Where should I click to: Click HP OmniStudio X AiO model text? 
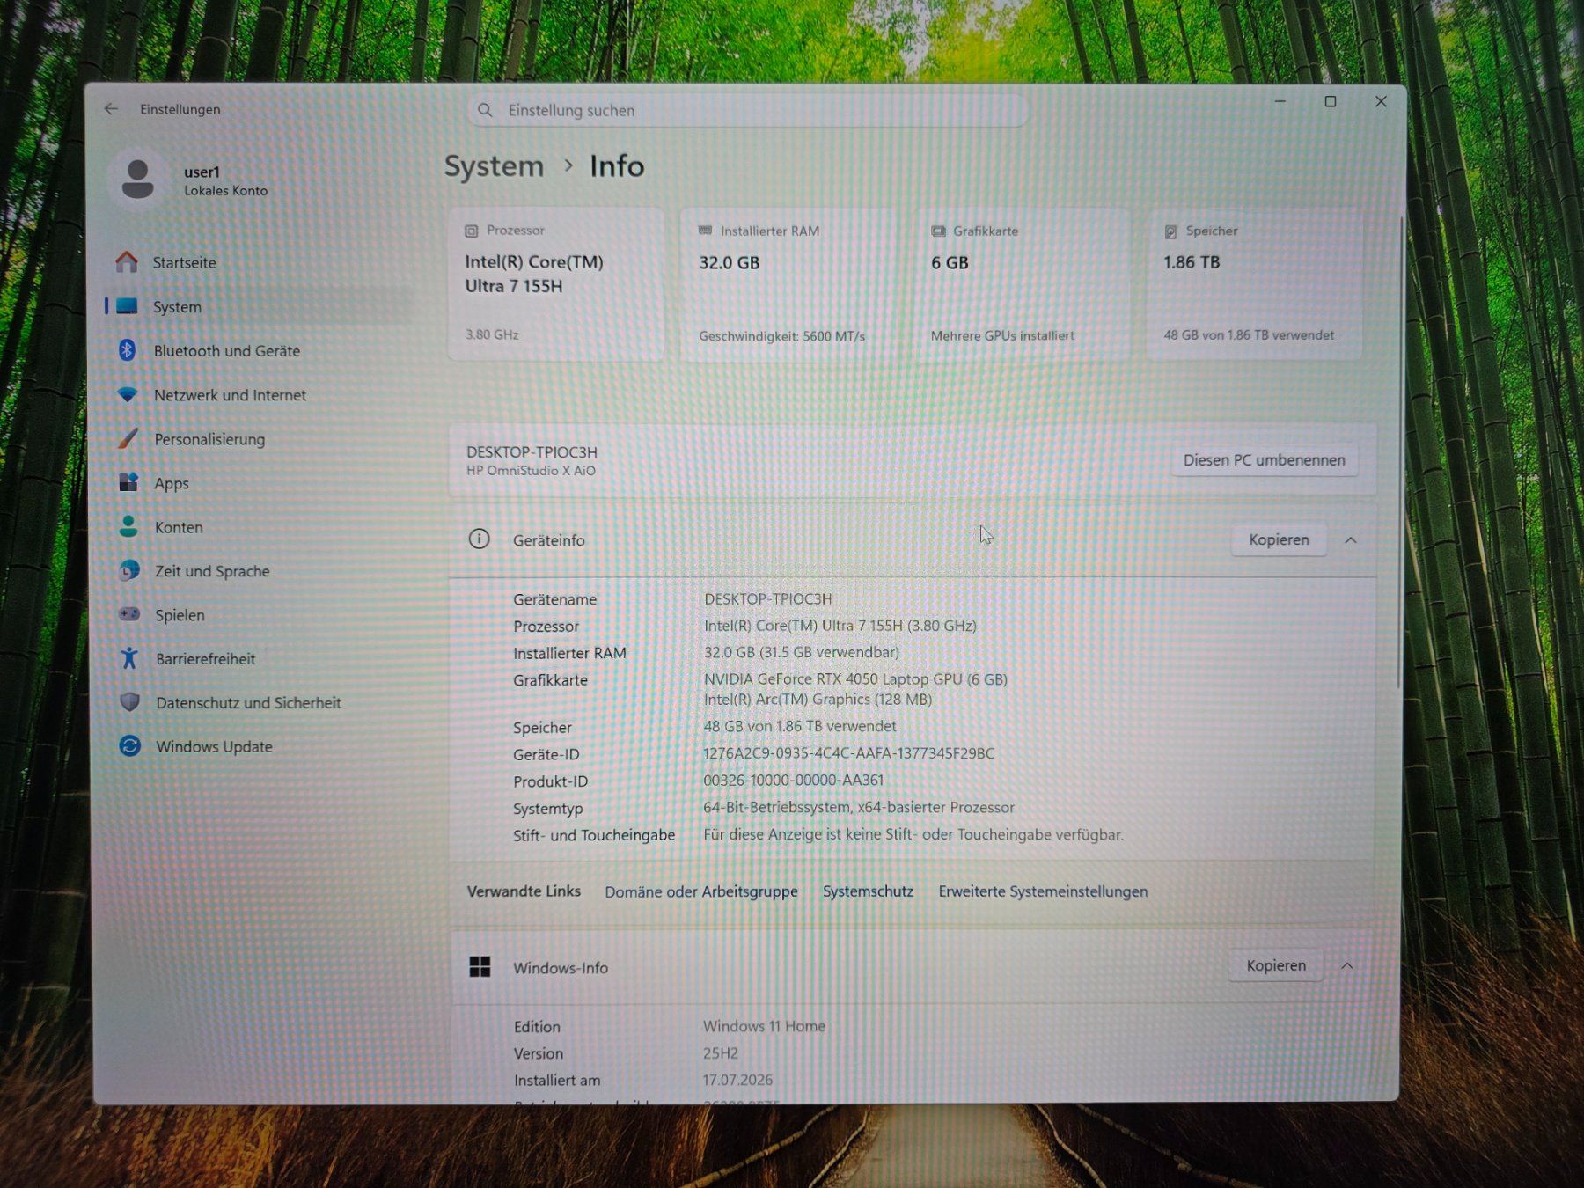[531, 471]
